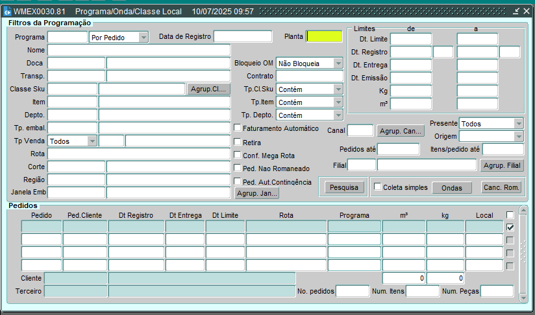Viewport: 535px width, 315px height.
Task: Click the Dt. Limite 'de' field
Action: (411, 39)
